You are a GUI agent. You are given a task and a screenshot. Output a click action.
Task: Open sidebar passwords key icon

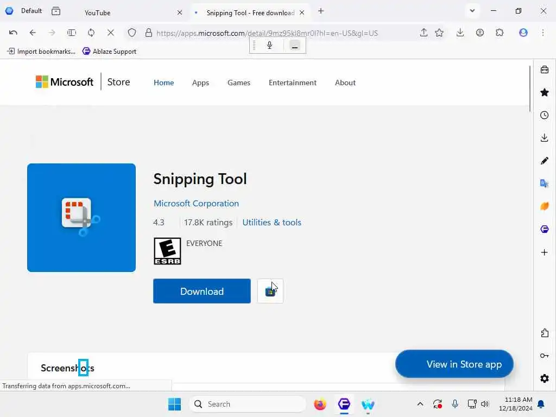point(544,356)
